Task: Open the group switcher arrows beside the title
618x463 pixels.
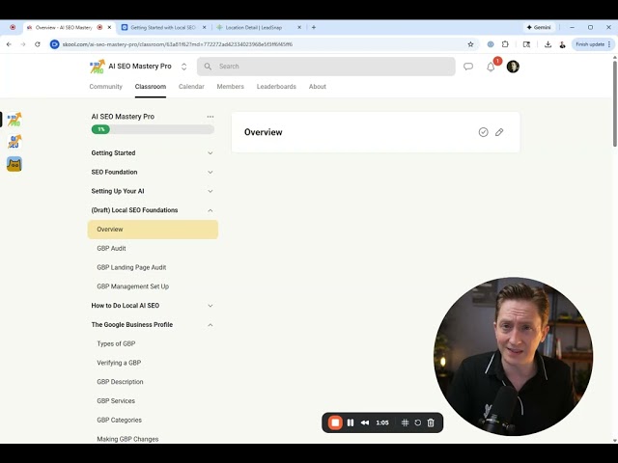Action: coord(183,67)
